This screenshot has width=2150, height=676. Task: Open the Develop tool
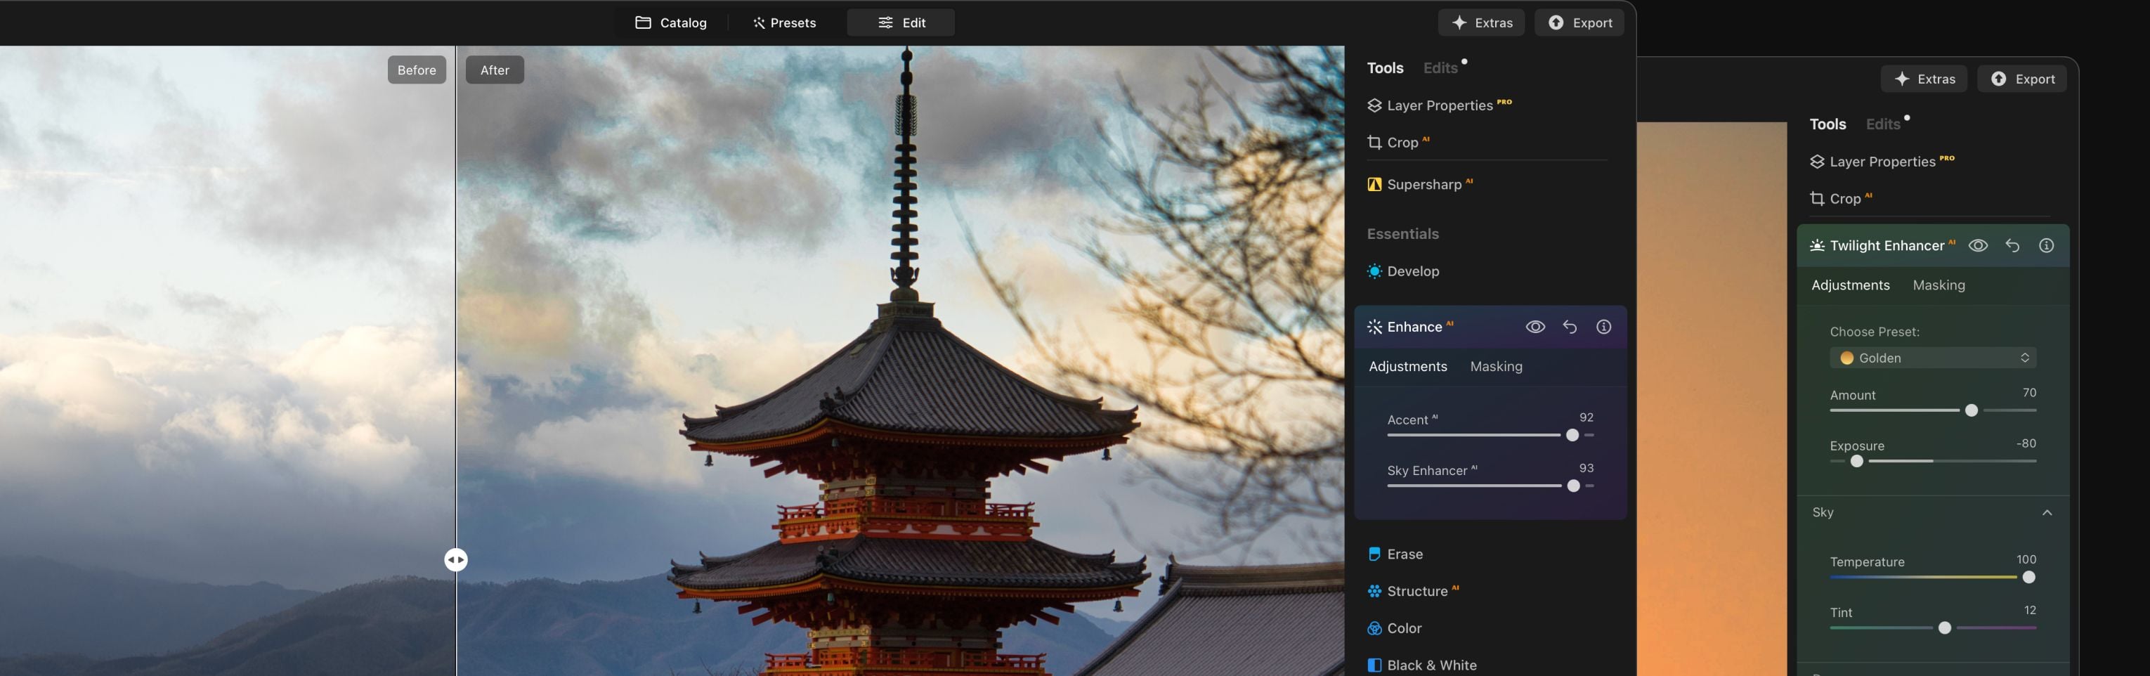(1403, 271)
